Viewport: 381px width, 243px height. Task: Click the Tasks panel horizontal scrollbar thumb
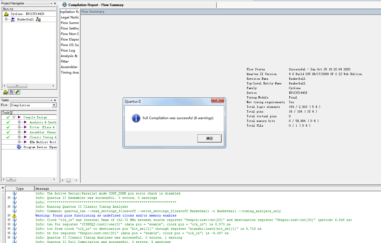coord(11,179)
